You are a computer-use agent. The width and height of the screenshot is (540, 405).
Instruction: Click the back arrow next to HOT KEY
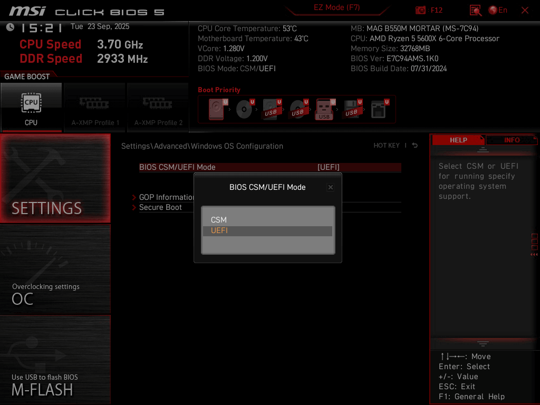(415, 145)
